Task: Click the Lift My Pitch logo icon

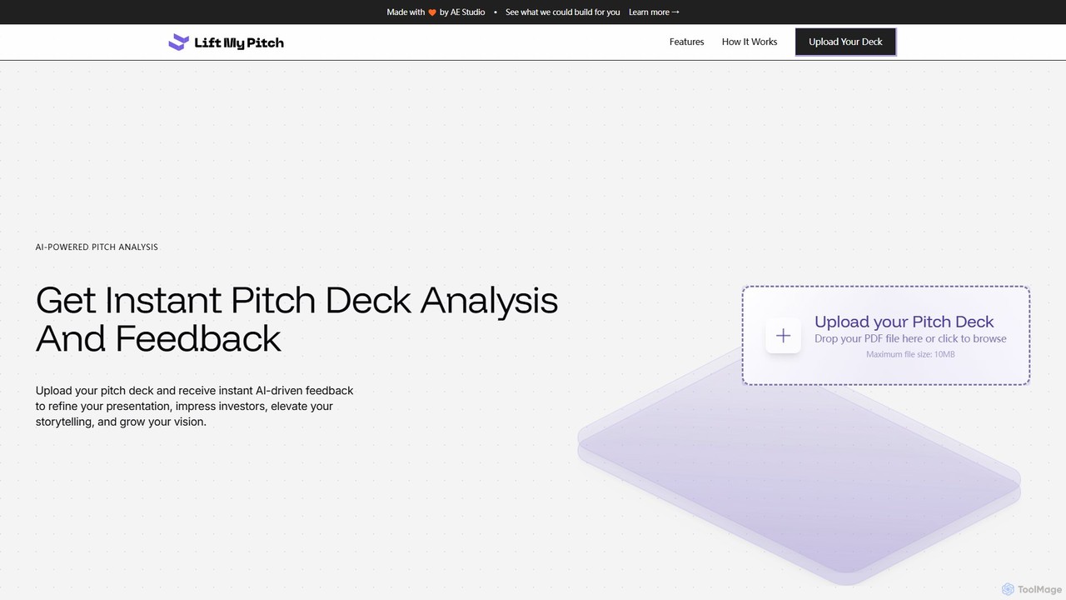Action: click(x=178, y=42)
